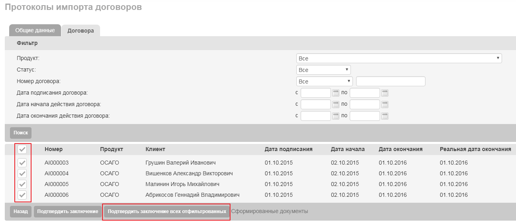Click Подтвердить заключение всех отфильтрованных
The image size is (516, 223).
(x=167, y=211)
